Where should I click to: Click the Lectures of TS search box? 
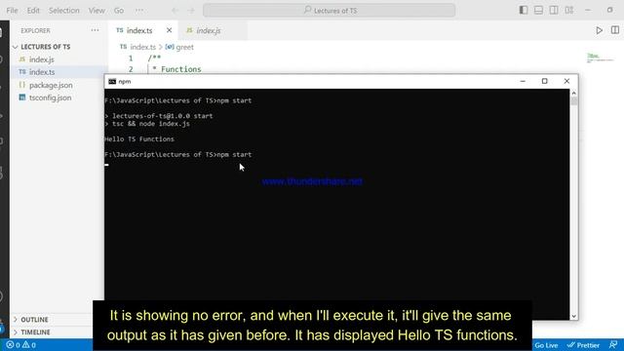point(330,11)
